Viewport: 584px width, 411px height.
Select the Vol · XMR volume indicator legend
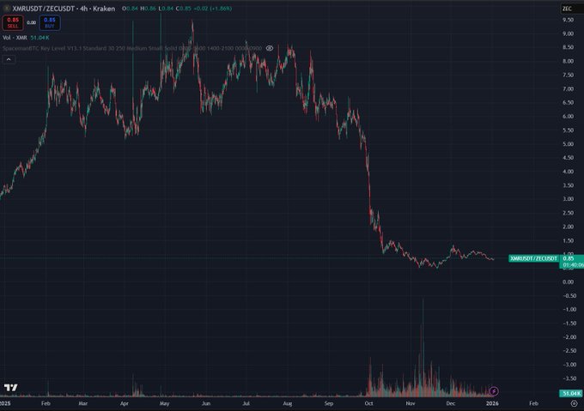pyautogui.click(x=15, y=38)
